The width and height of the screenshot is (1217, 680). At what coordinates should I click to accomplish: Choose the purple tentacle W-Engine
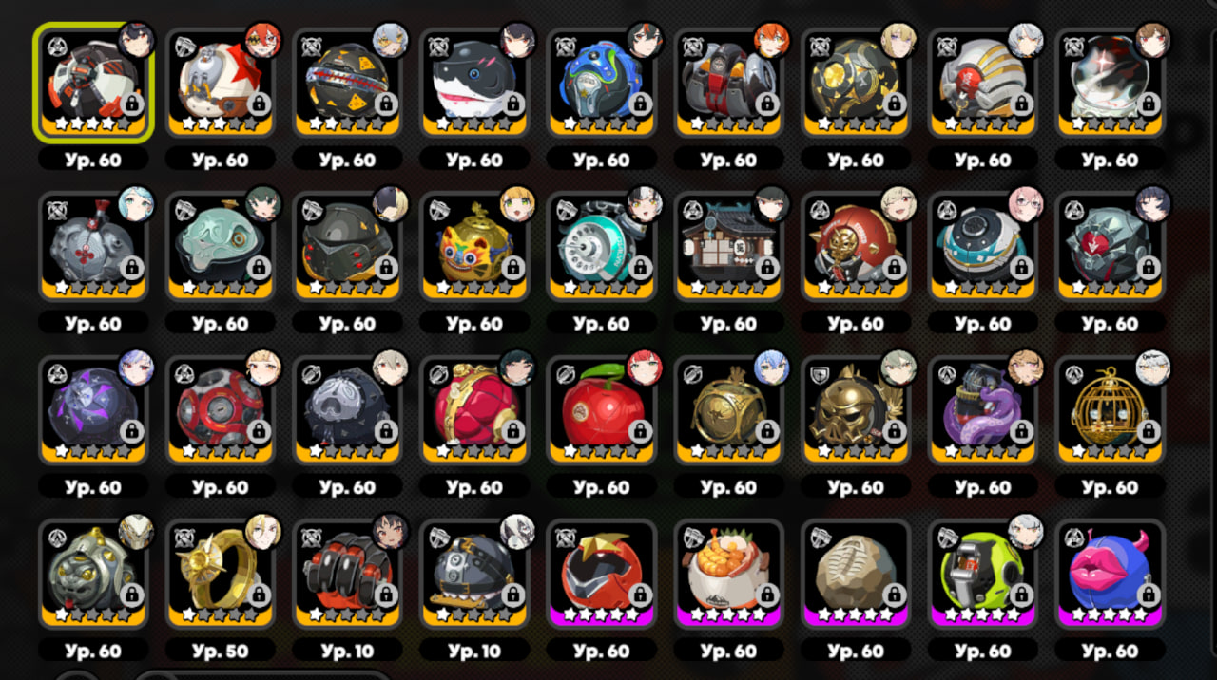982,410
